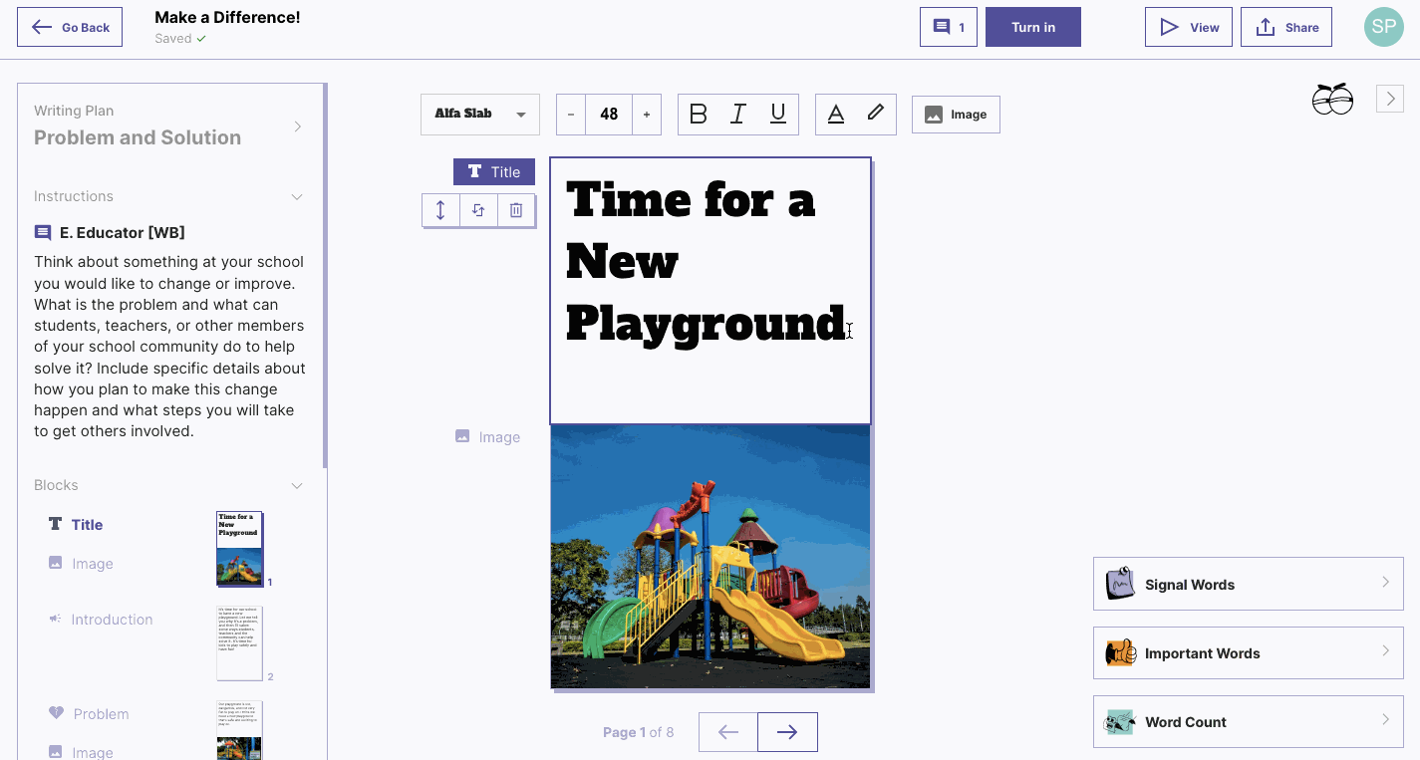Delete the Title block with trash icon

(516, 210)
